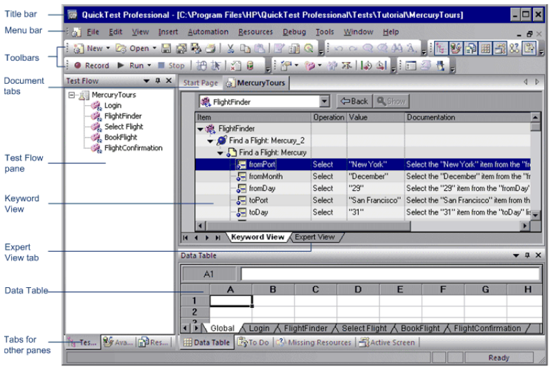Screen dimensions: 558x375
Task: Open the Debug menu
Action: tap(294, 32)
